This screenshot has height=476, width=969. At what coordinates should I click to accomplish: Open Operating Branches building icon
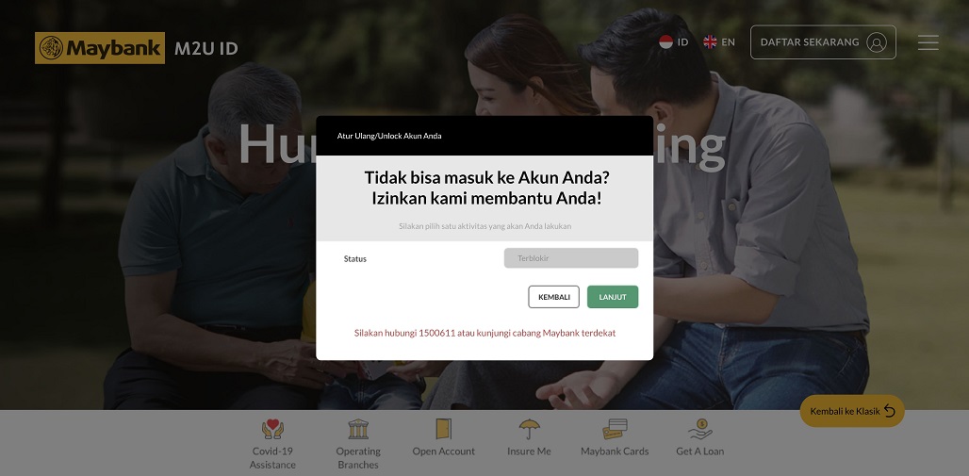[358, 429]
